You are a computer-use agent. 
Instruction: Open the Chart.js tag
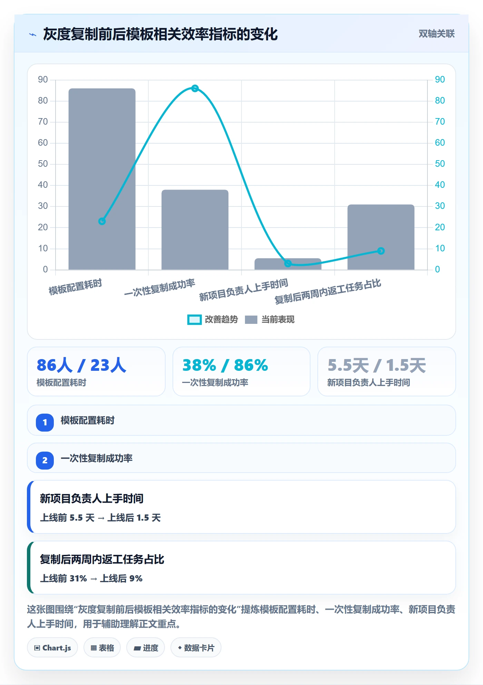pos(52,648)
